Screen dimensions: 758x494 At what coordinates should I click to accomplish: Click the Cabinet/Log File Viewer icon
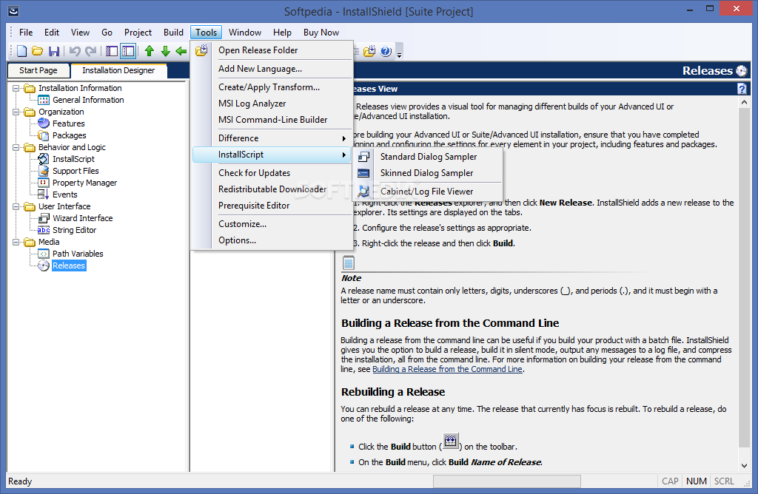point(363,192)
